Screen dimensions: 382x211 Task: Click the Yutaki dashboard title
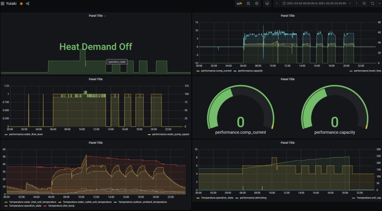[x=11, y=4]
